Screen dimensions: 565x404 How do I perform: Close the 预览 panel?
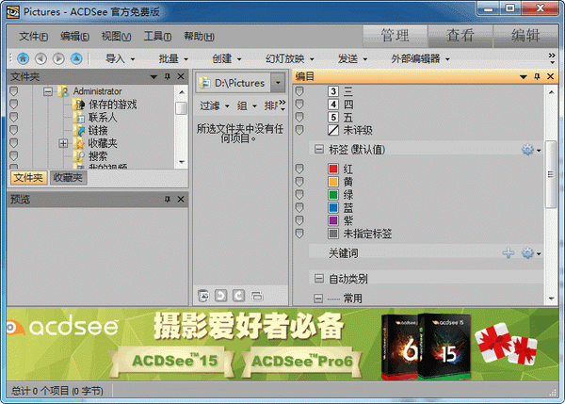tap(181, 200)
